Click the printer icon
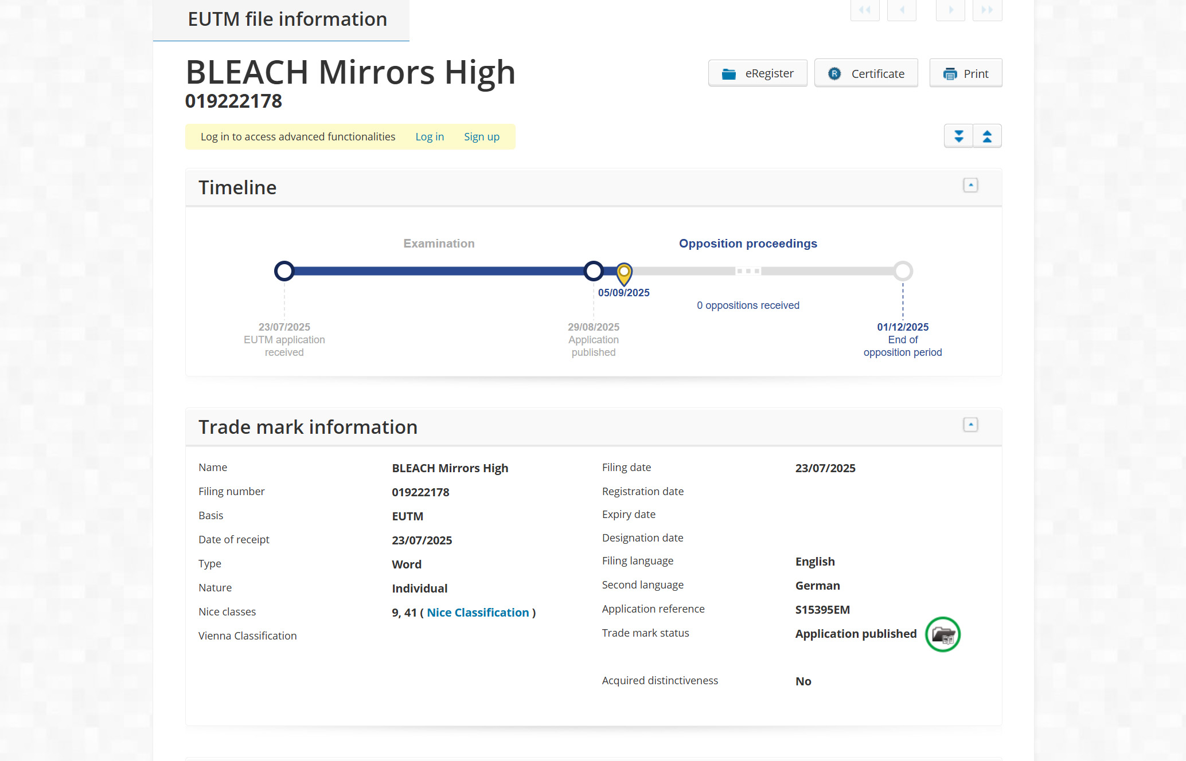Viewport: 1186px width, 761px height. click(x=950, y=74)
